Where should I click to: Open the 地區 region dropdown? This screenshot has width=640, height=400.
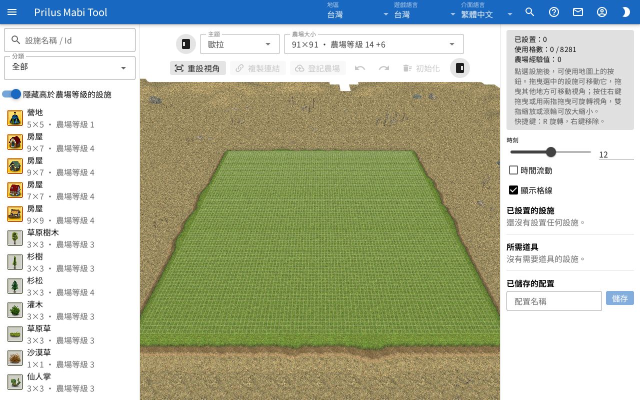pos(358,12)
